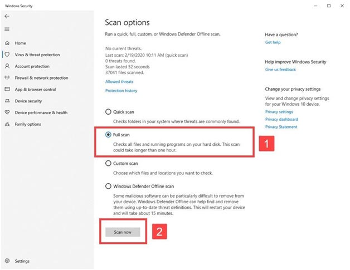Click the Device performance & health heart icon

(x=7, y=112)
